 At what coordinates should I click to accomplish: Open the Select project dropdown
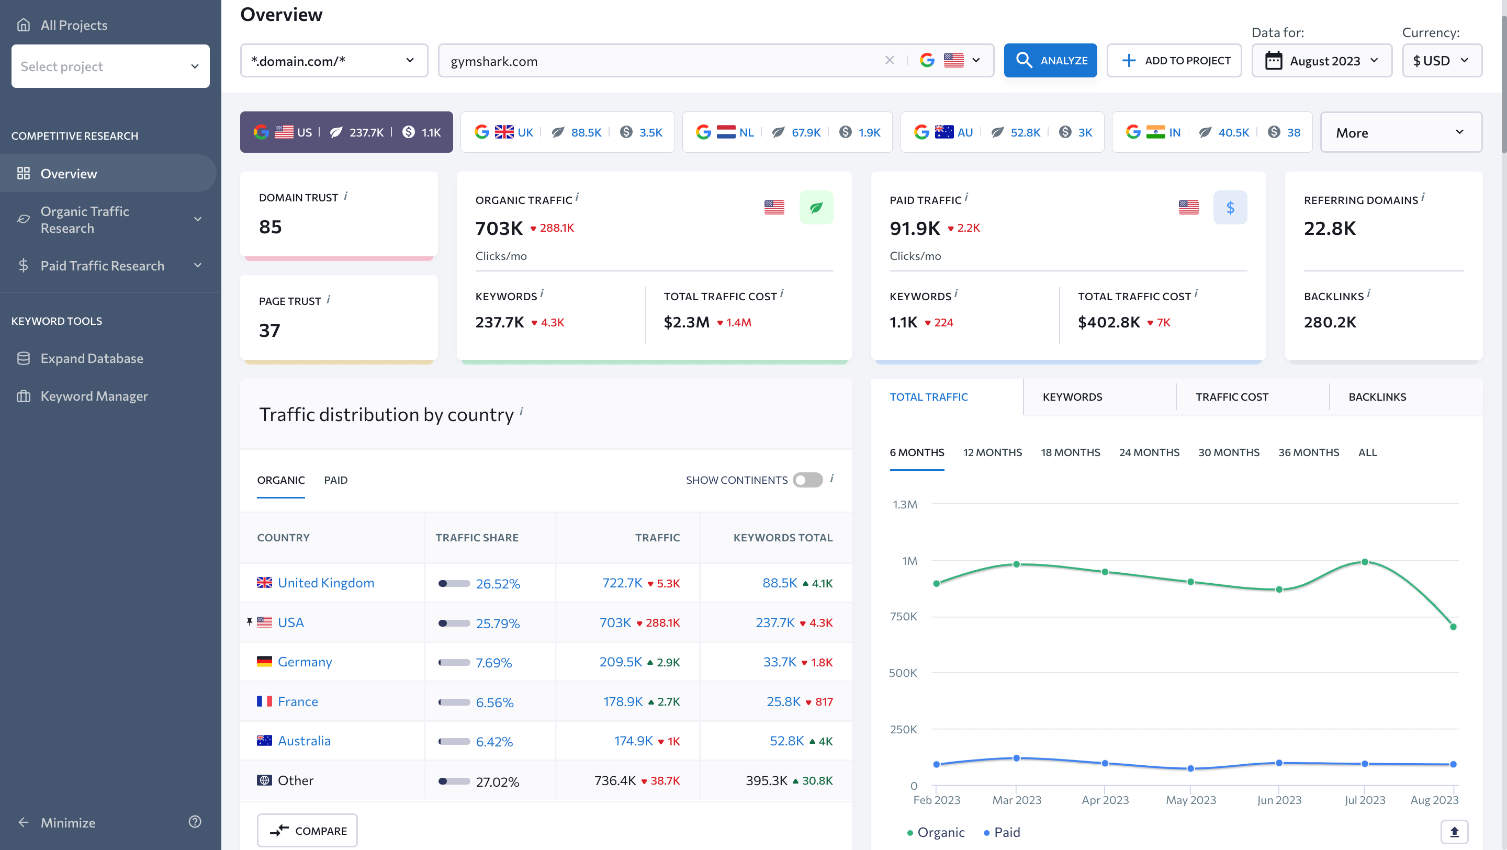tap(110, 66)
